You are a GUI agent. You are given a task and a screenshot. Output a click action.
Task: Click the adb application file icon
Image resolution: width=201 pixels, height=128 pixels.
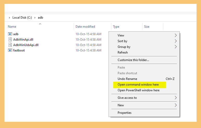[x=10, y=34]
